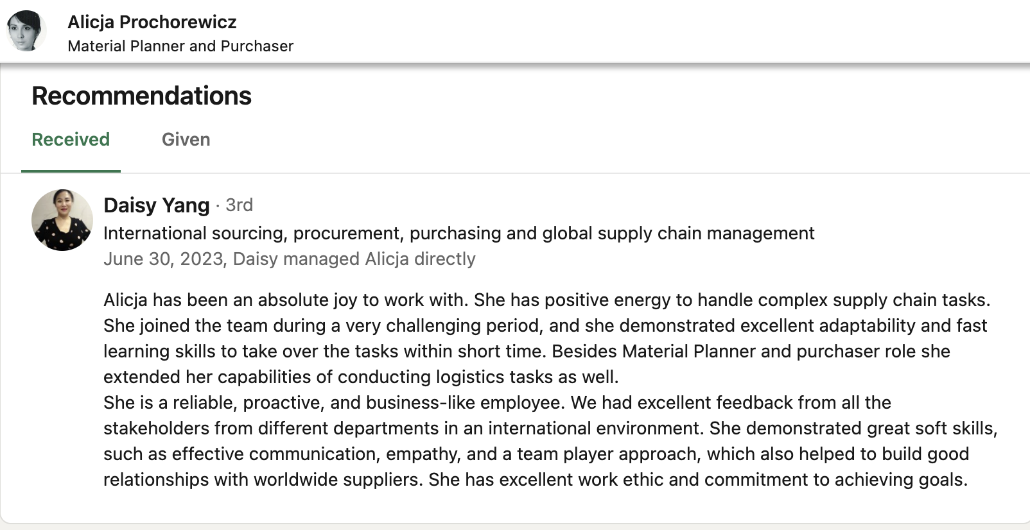
Task: Click the line starting 'She joined the team'
Action: tap(545, 325)
